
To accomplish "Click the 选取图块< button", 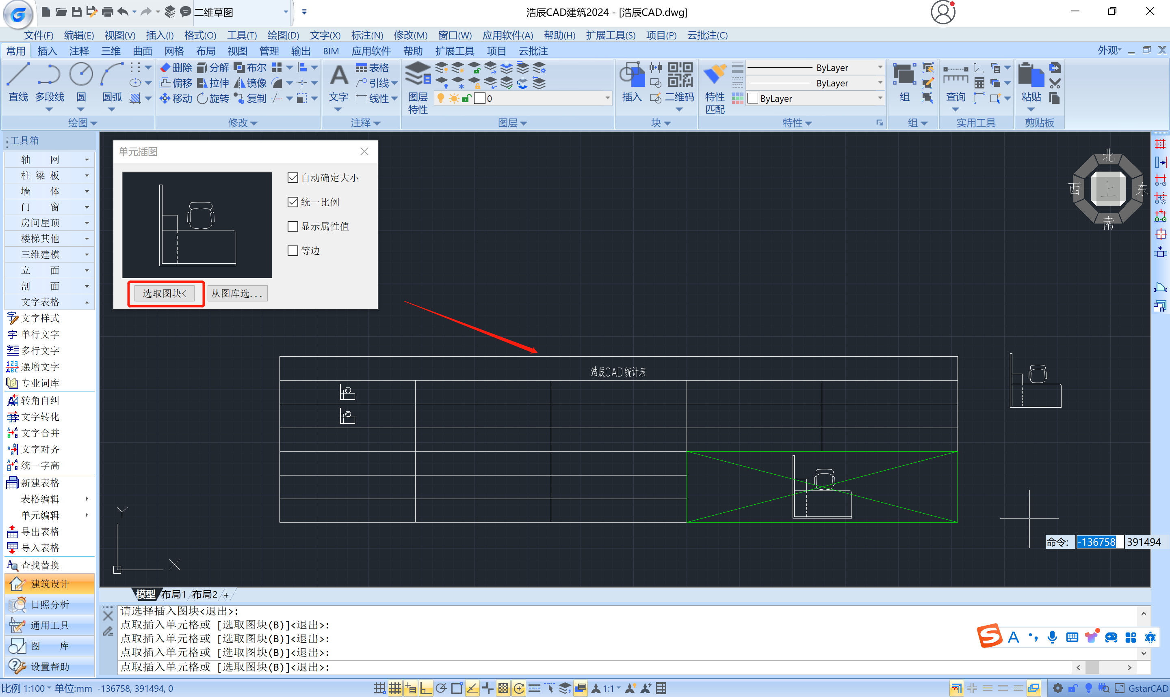I will pyautogui.click(x=165, y=294).
